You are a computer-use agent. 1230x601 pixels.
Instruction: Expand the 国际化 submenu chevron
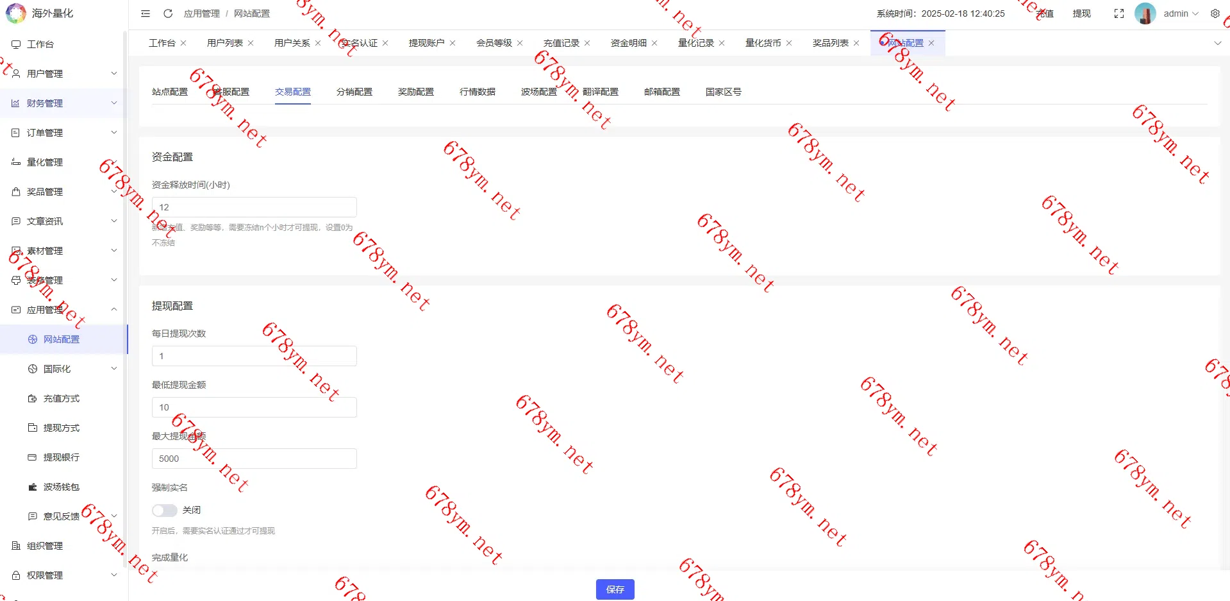(x=114, y=369)
